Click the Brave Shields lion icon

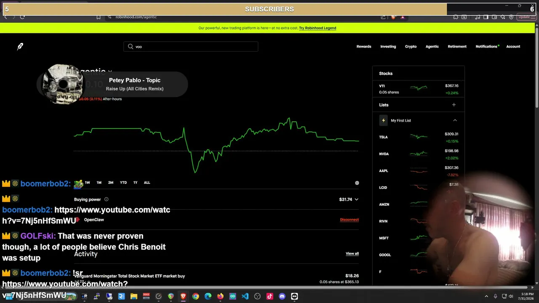click(393, 17)
